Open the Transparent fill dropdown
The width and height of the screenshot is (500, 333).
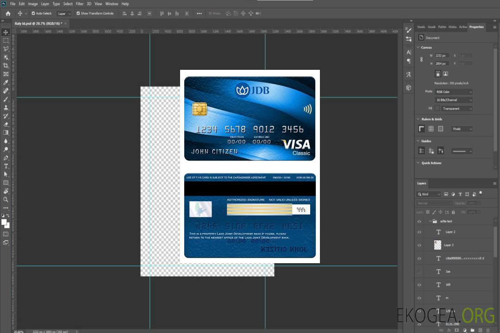pyautogui.click(x=457, y=109)
